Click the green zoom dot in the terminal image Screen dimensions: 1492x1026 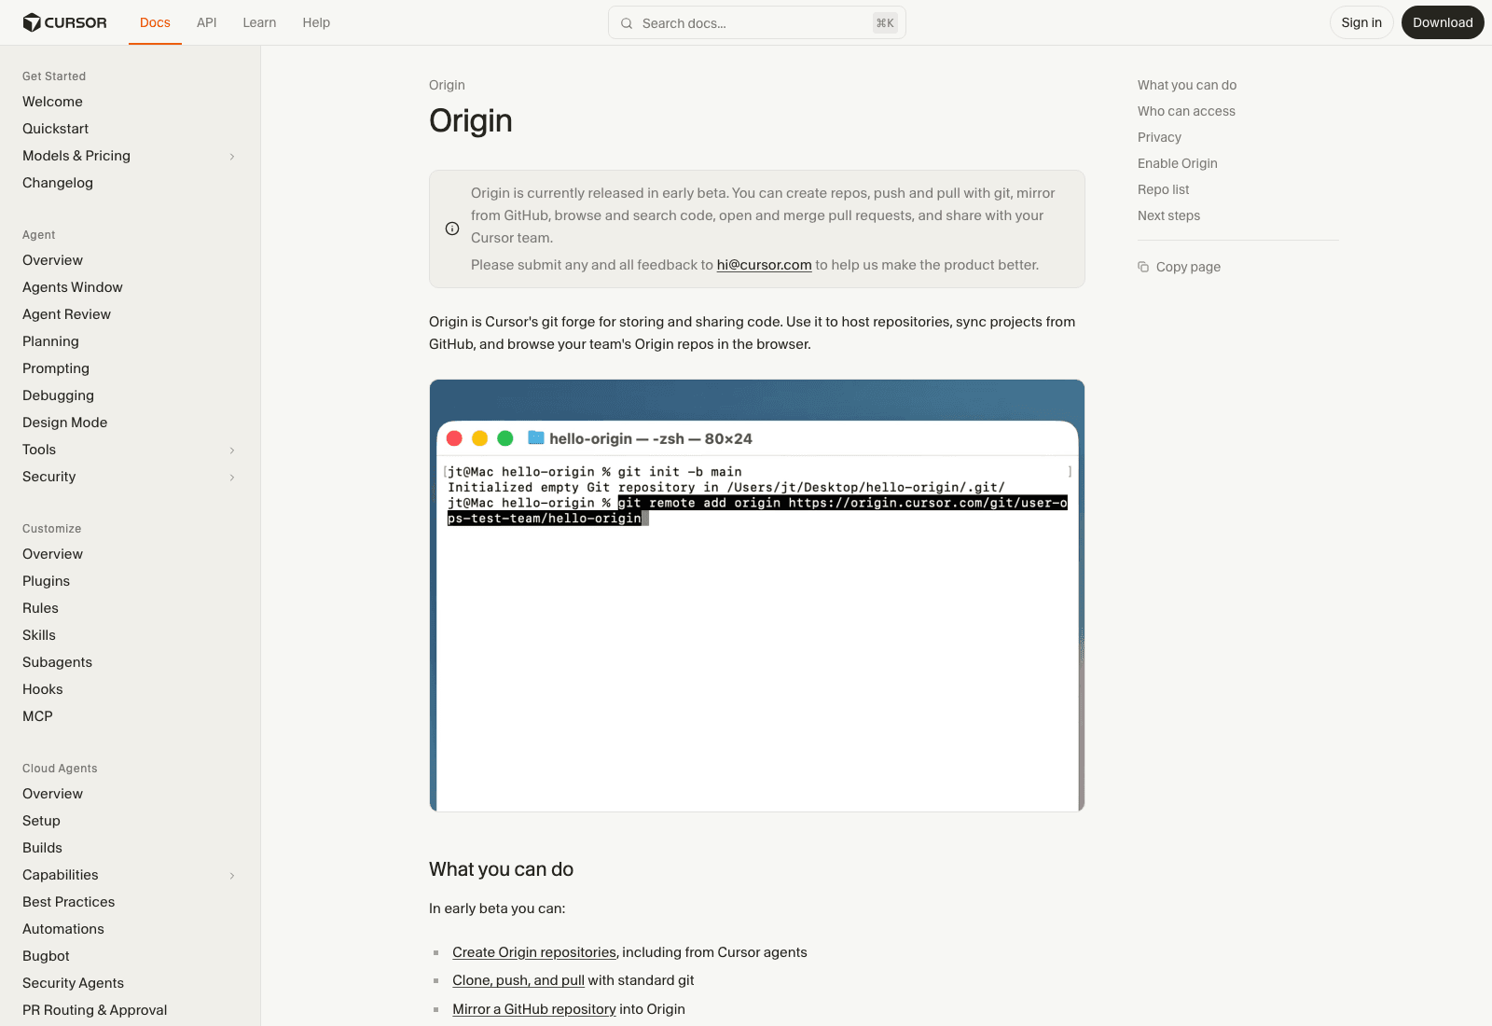click(505, 438)
